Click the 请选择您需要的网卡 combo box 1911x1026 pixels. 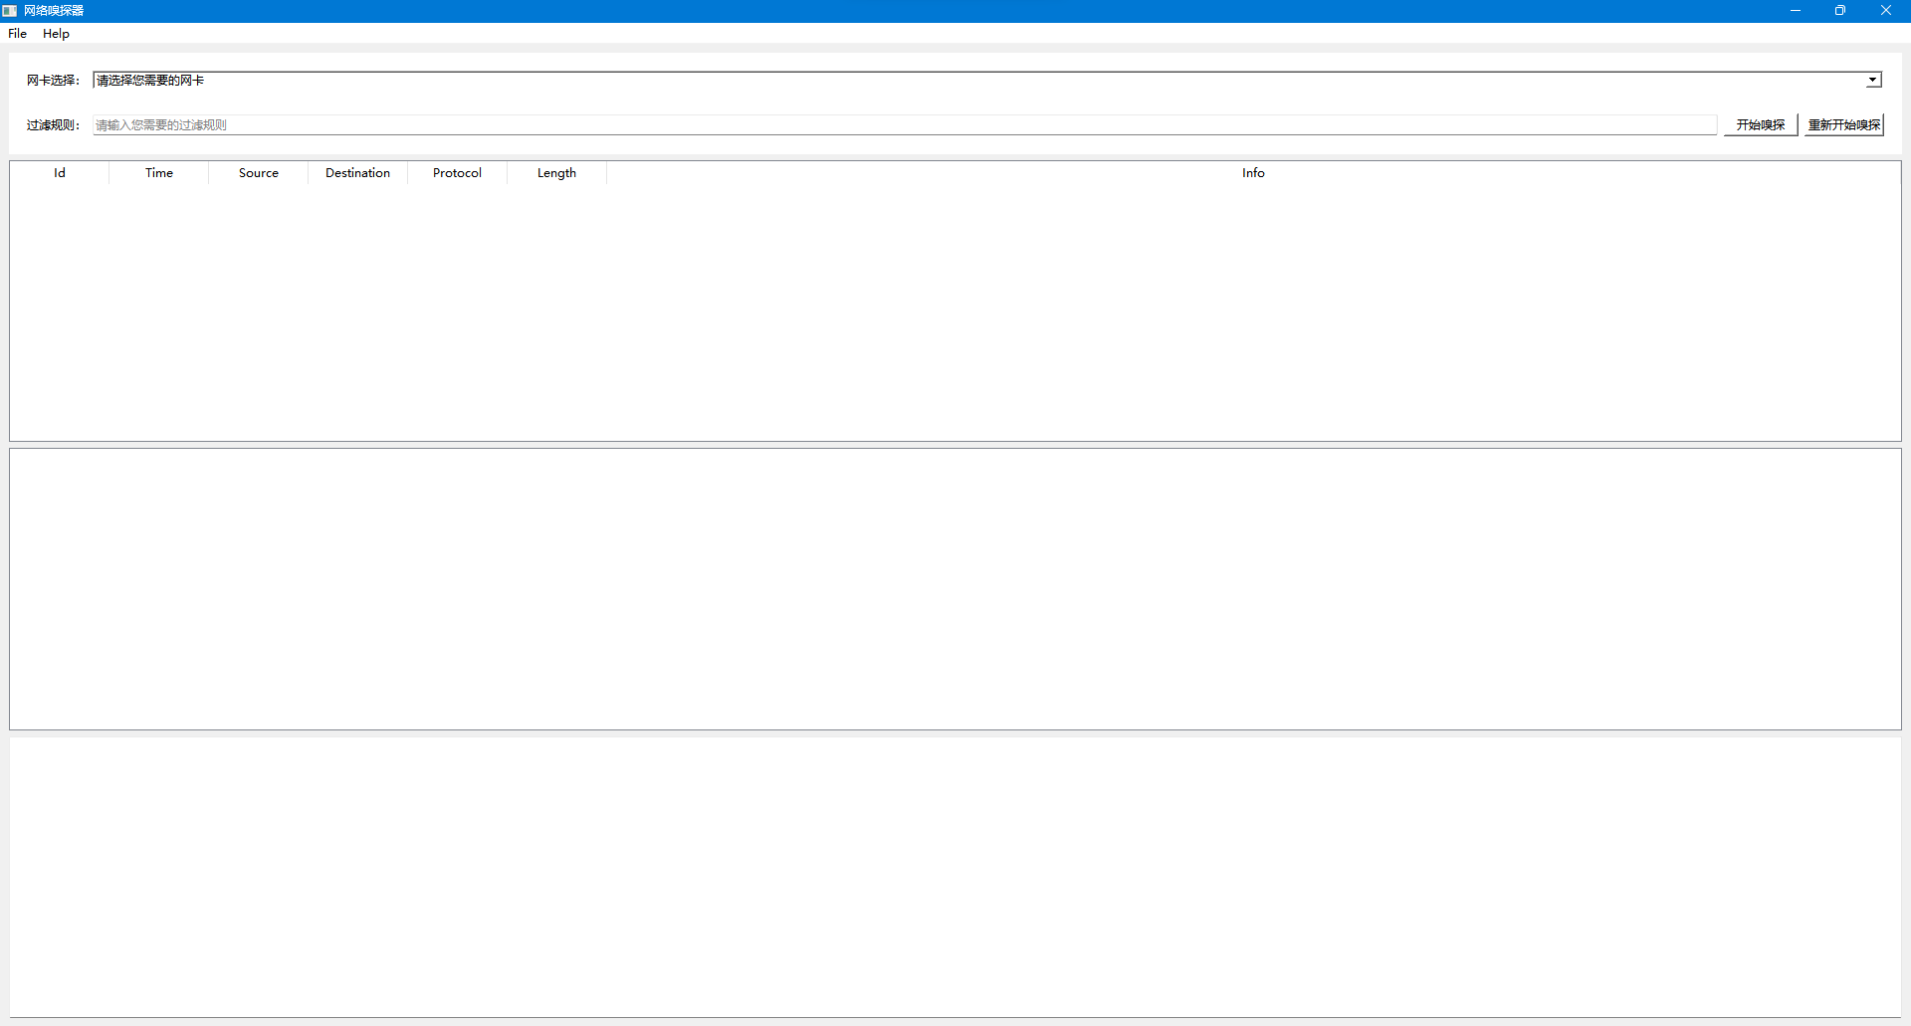point(987,81)
